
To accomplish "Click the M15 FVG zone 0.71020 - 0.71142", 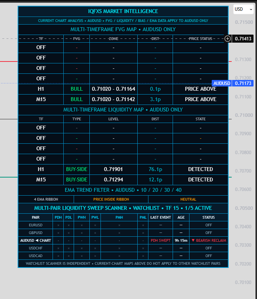I will coord(114,100).
